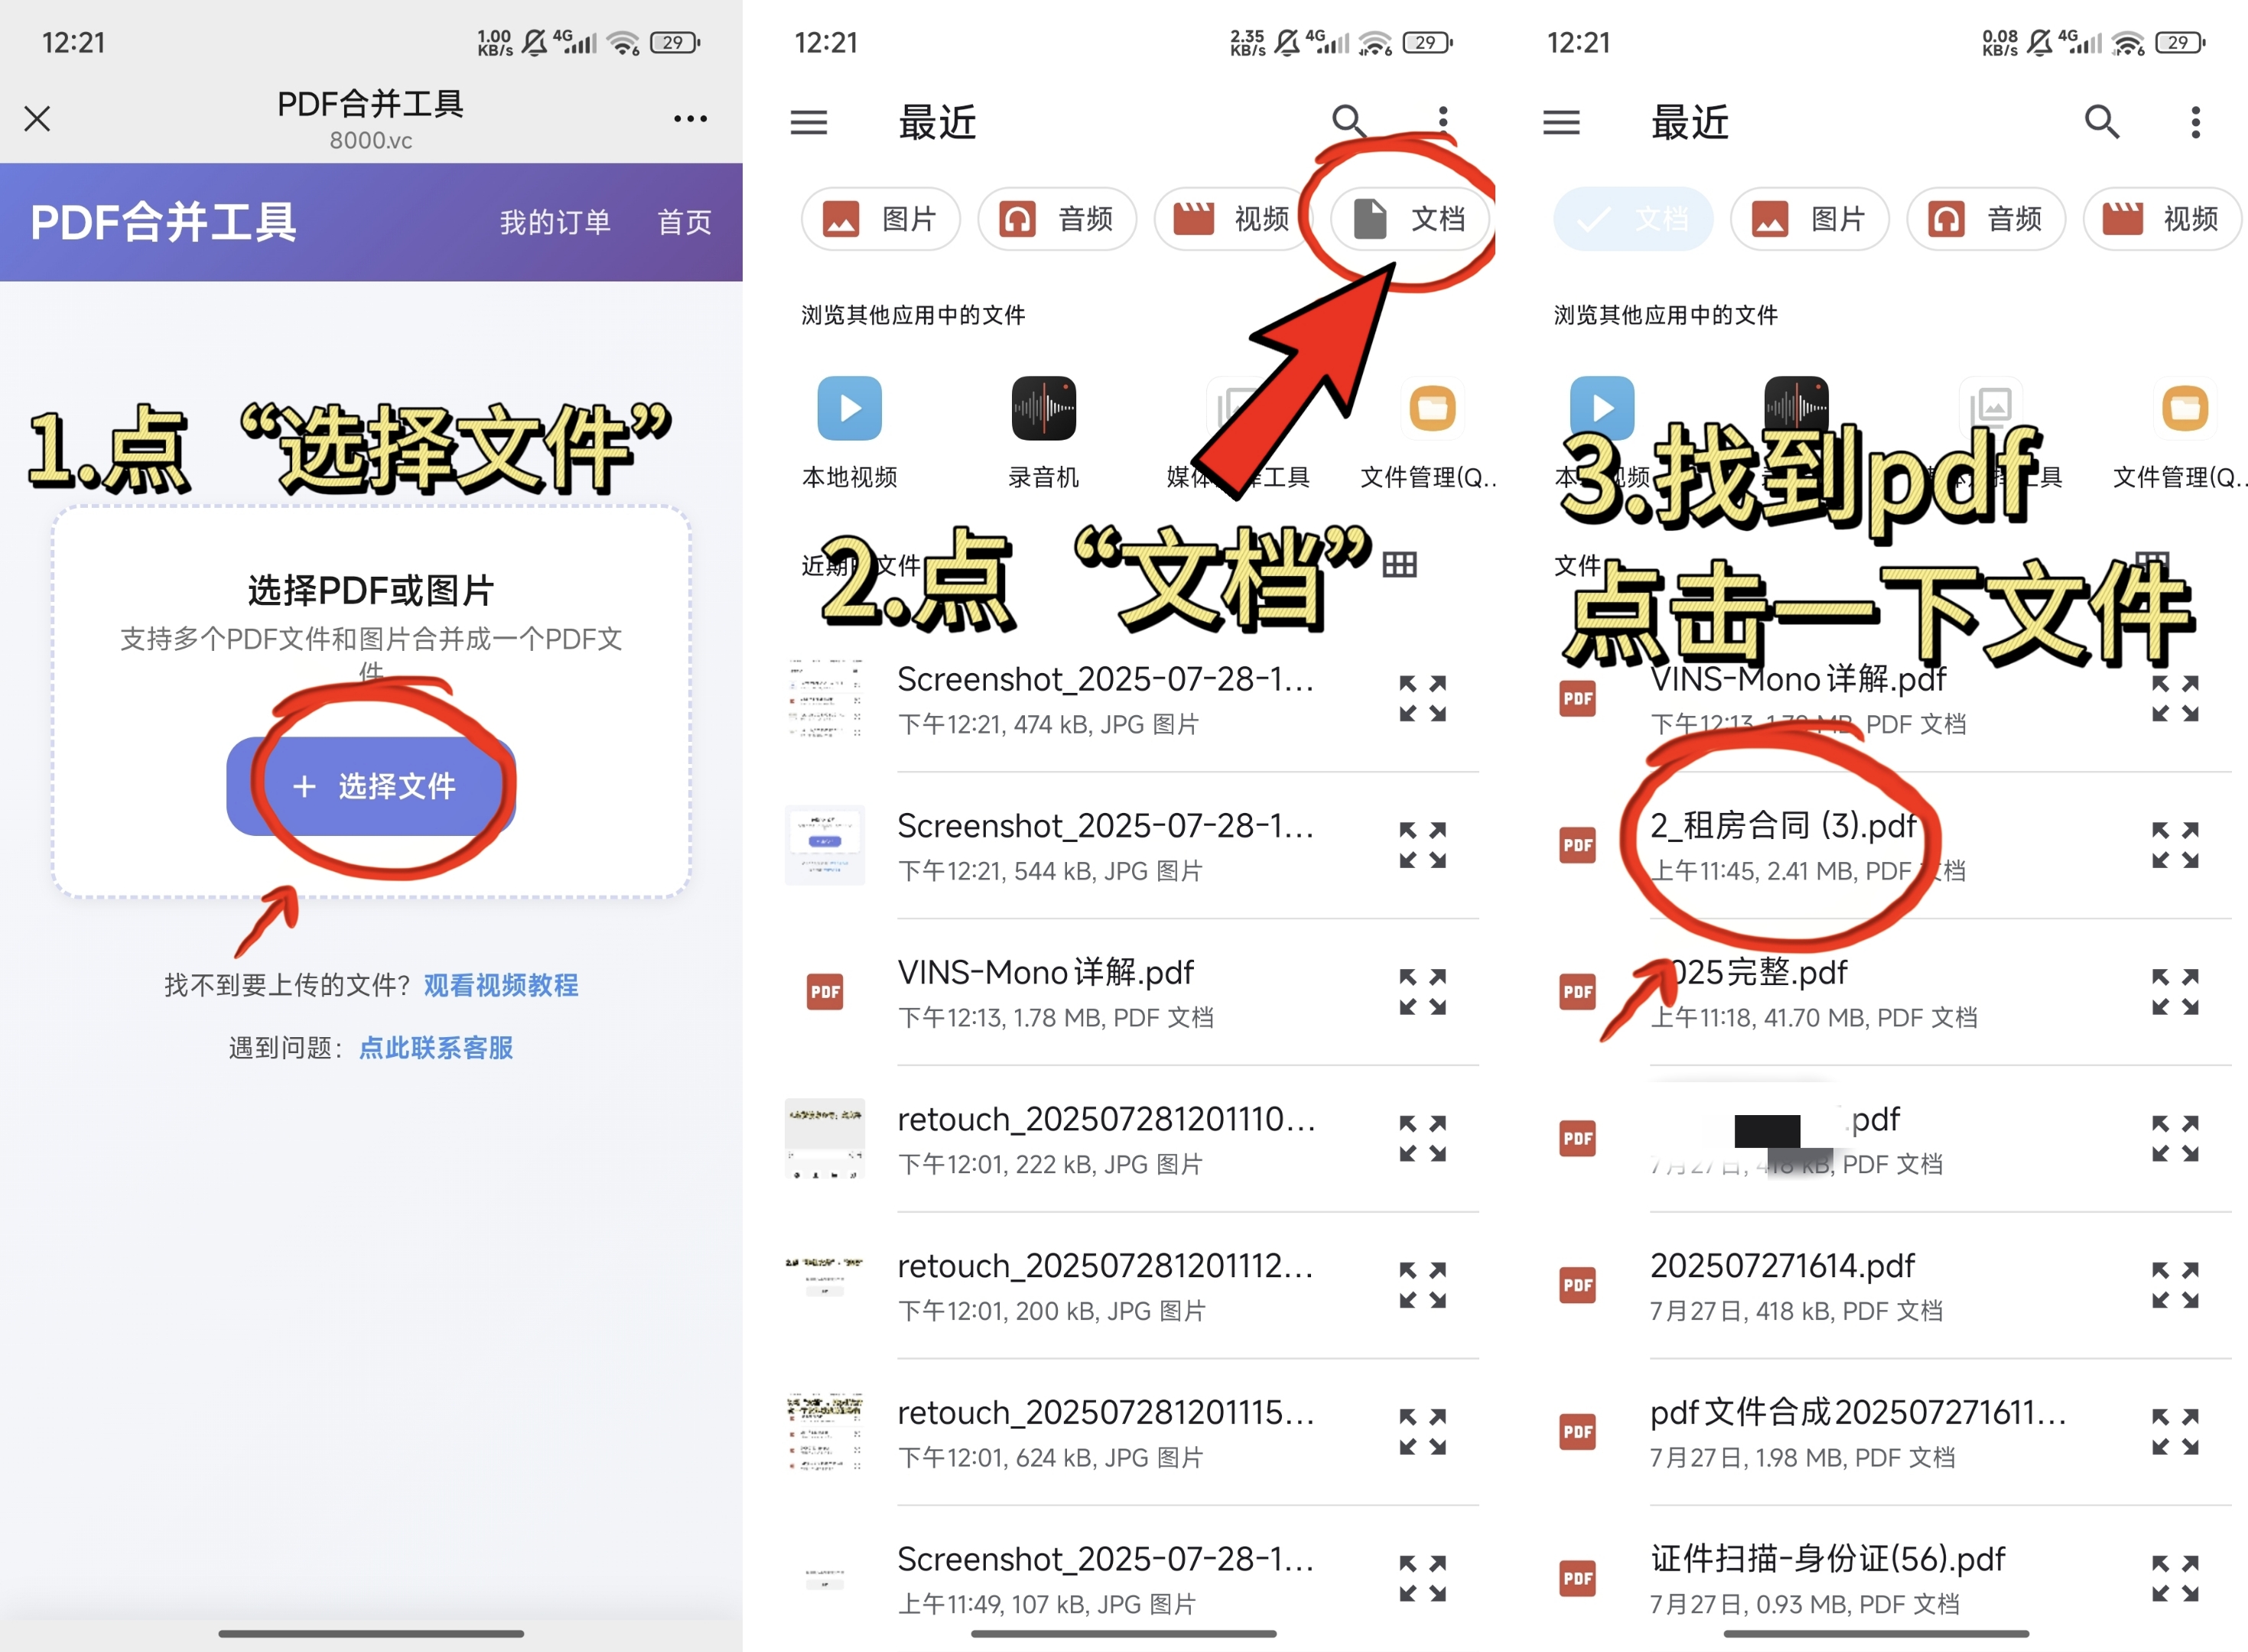Open the 录音机 recorder app shortcut
Viewport: 2248px width, 1652px height.
click(x=1043, y=408)
